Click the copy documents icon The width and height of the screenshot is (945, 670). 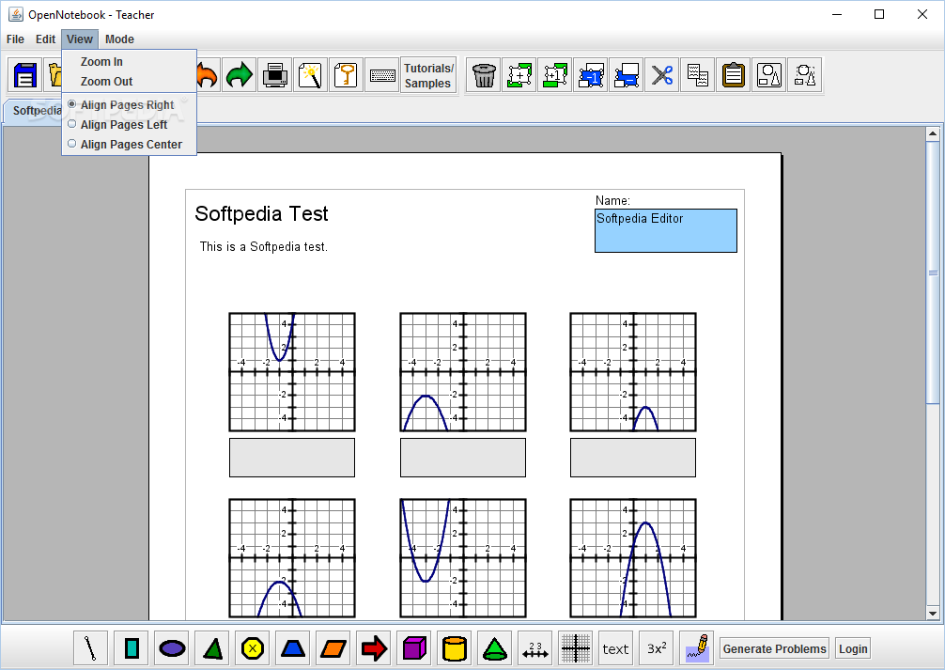(x=697, y=75)
